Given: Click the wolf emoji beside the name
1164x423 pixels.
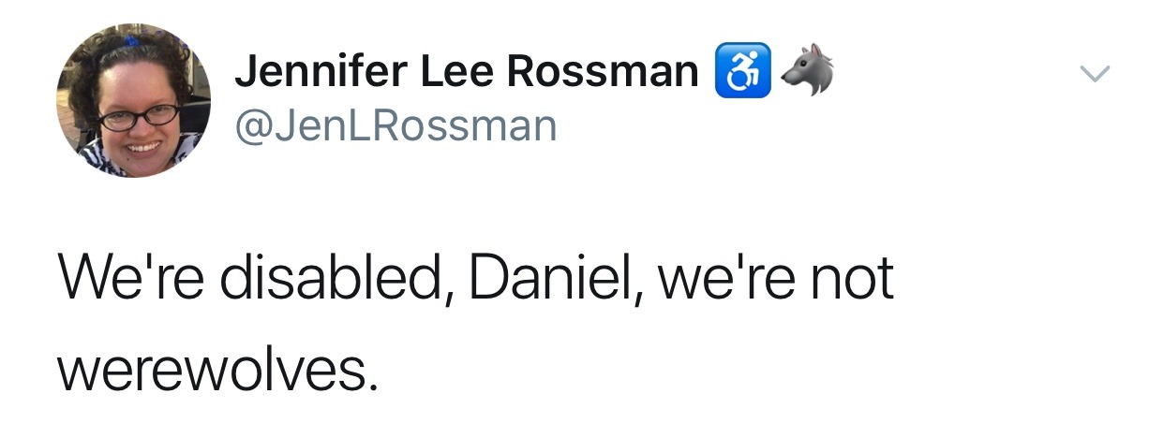Looking at the screenshot, I should coord(805,70).
